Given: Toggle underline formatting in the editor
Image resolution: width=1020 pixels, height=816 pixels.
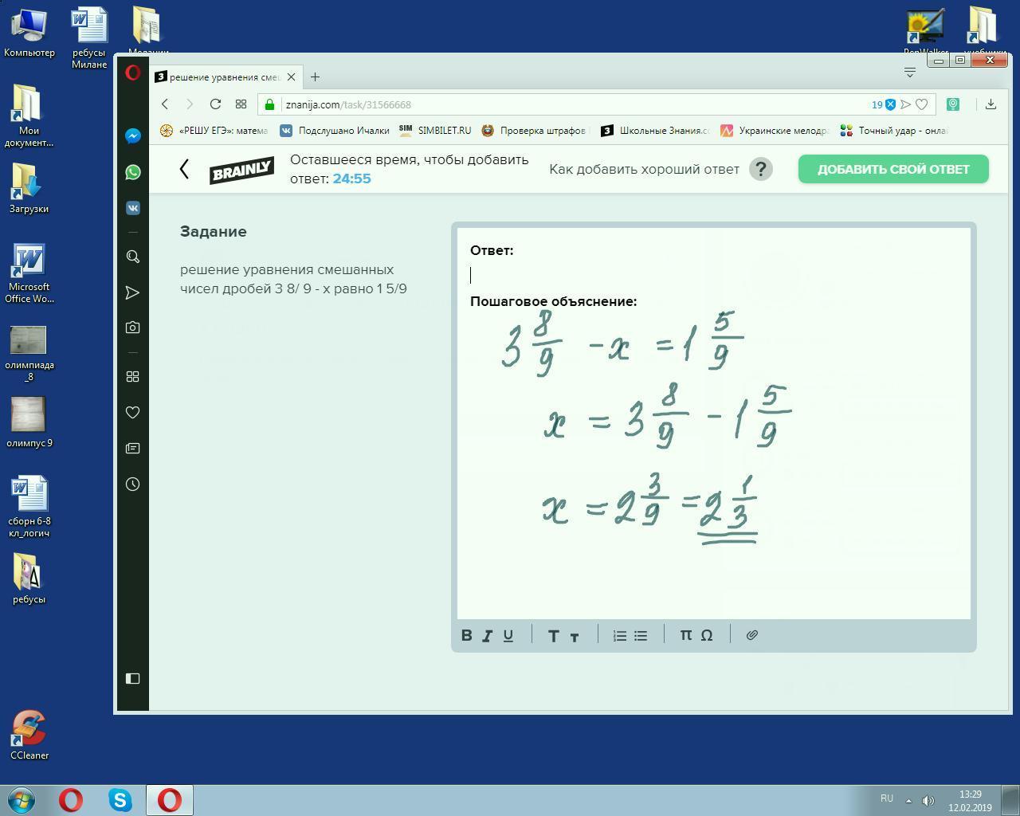Looking at the screenshot, I should click(x=508, y=635).
